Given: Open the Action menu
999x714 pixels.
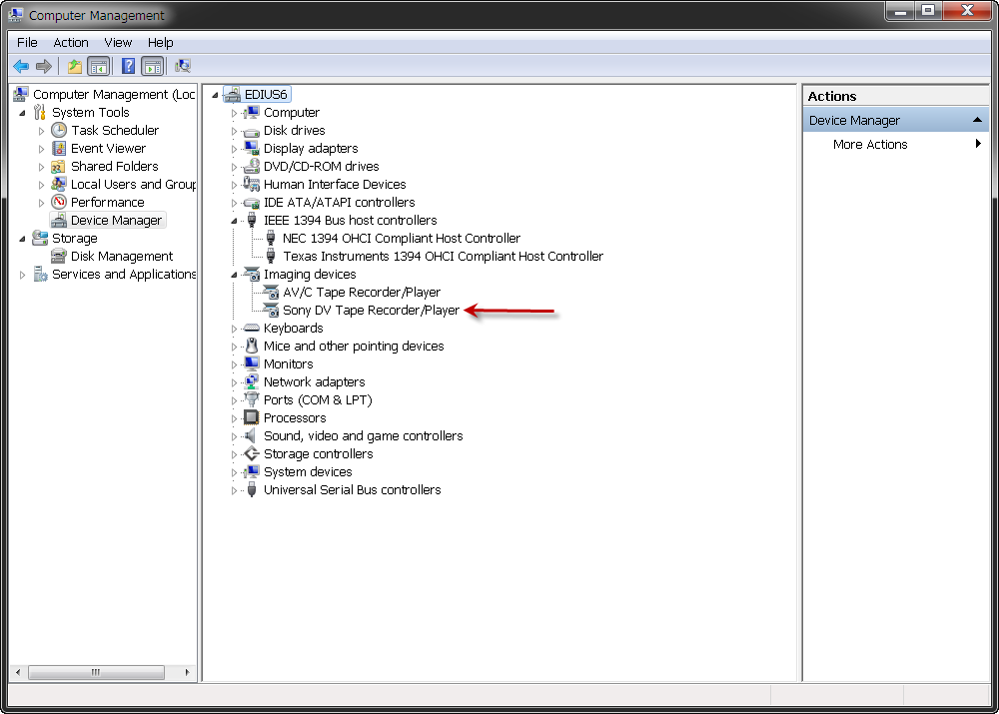Looking at the screenshot, I should point(71,43).
